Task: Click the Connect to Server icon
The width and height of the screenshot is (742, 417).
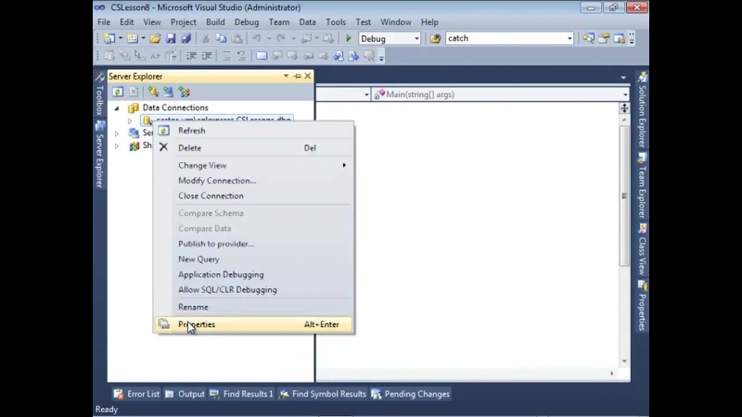Action: coord(169,92)
